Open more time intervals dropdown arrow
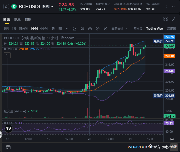Viewport: 180px width, 152px height. tap(67, 29)
